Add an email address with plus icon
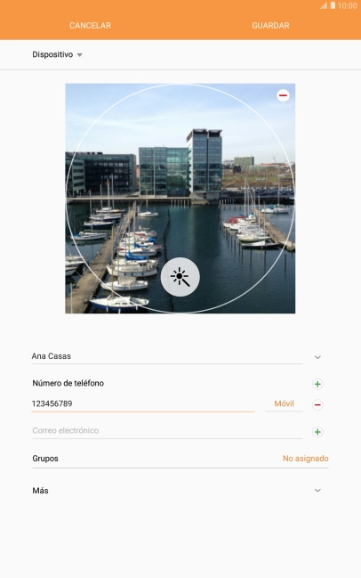The height and width of the screenshot is (578, 361). (317, 432)
